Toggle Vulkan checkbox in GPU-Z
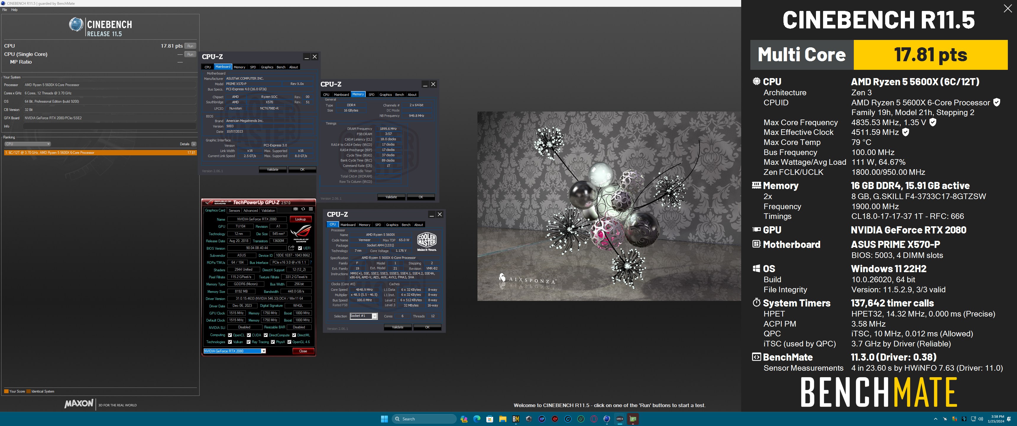Viewport: 1017px width, 426px height. point(230,342)
